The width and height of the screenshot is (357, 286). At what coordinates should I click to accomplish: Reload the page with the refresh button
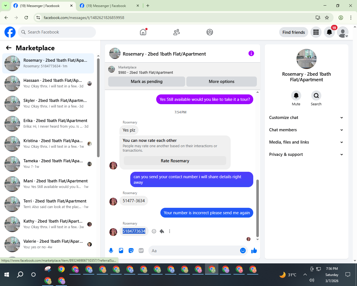(x=26, y=18)
